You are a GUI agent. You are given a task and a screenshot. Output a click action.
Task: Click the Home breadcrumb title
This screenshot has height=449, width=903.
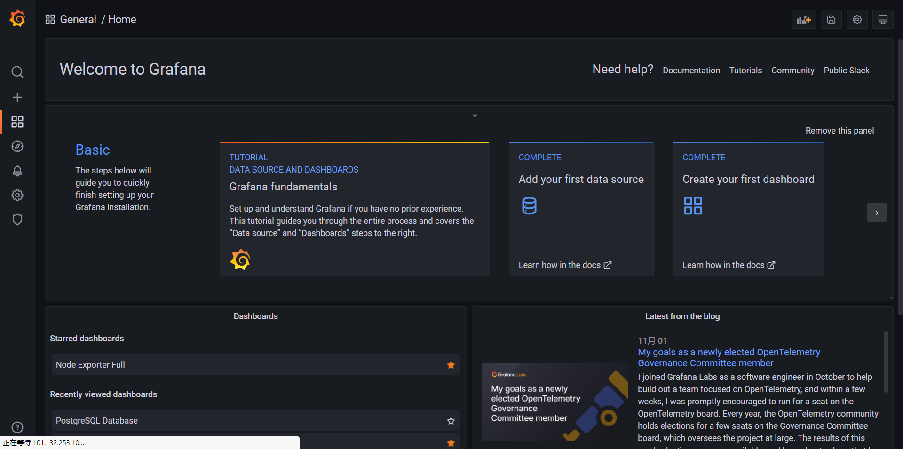tap(122, 19)
